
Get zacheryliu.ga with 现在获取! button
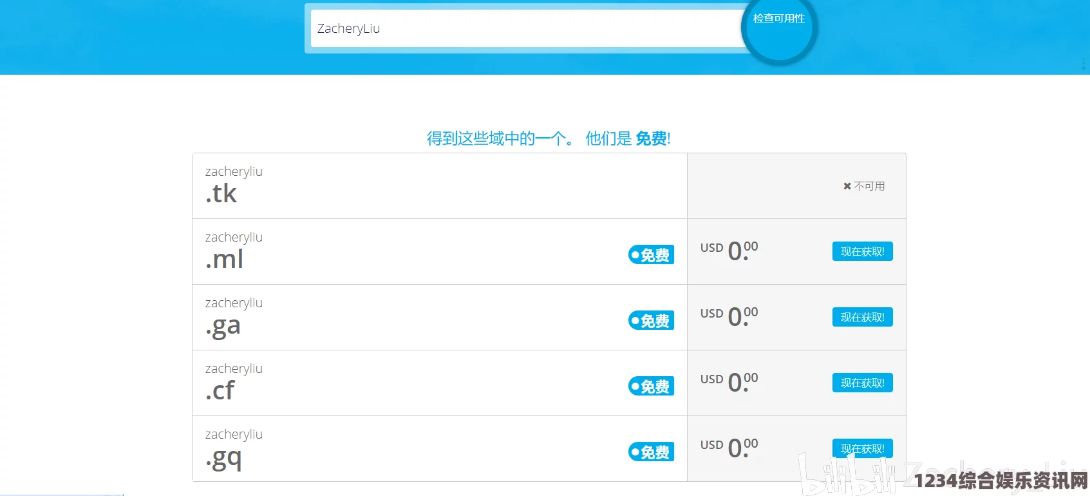tap(862, 317)
